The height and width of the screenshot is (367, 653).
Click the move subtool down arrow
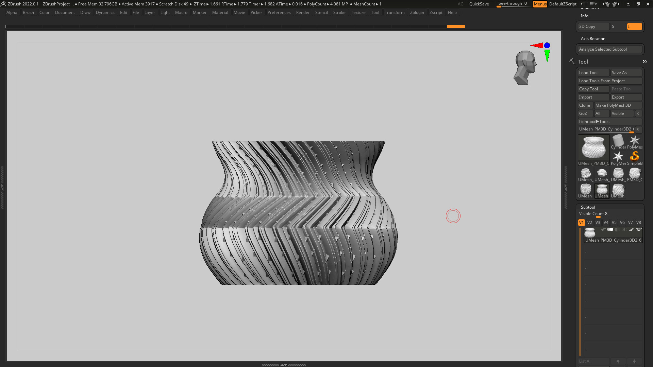[634, 361]
